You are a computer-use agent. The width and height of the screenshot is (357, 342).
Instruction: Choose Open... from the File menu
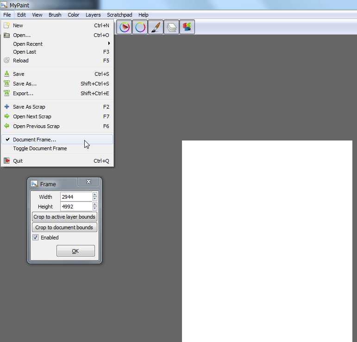coord(57,35)
